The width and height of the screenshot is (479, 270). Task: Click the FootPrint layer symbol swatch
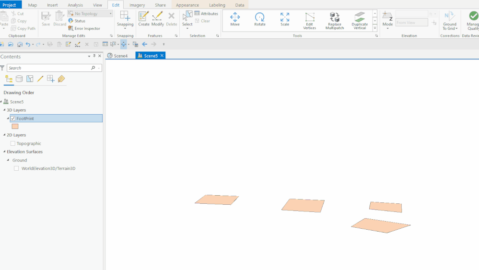tap(15, 127)
